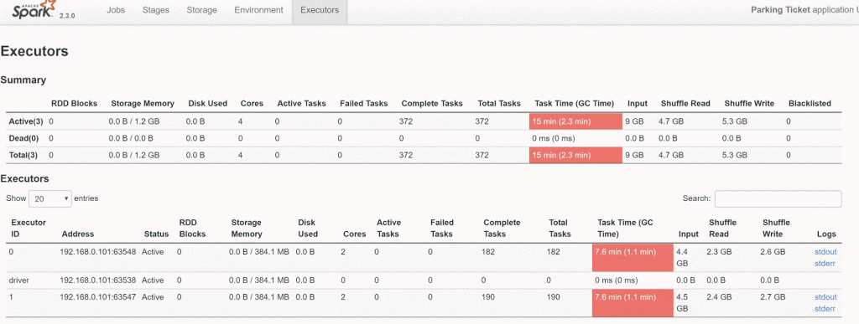Click executor 1 shuffle read 2.4 GB
The width and height of the screenshot is (859, 324).
point(719,297)
